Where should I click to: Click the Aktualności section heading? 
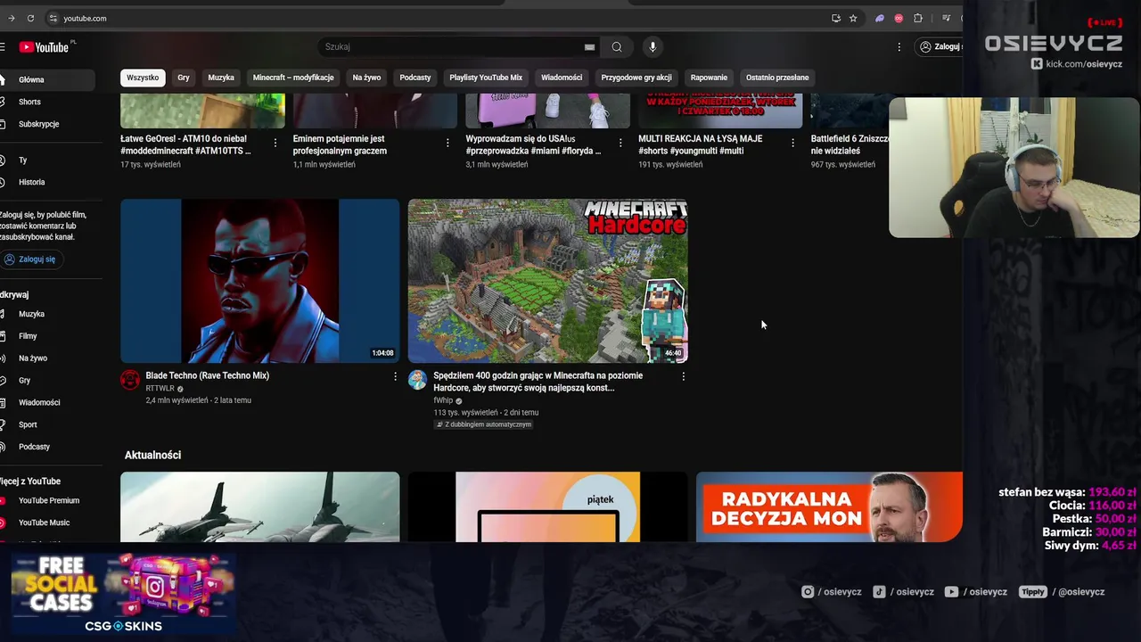(x=152, y=455)
